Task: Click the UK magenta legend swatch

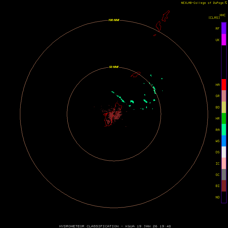Action: [224, 40]
